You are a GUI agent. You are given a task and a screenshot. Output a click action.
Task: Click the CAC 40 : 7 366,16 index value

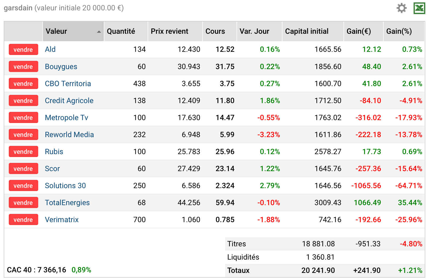click(x=36, y=270)
